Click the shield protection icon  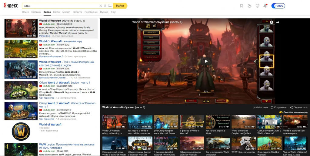(x=257, y=6)
